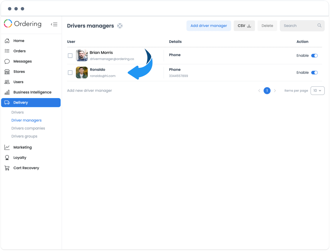This screenshot has width=330, height=251.
Task: Open the Marketing menu item
Action: click(31, 147)
